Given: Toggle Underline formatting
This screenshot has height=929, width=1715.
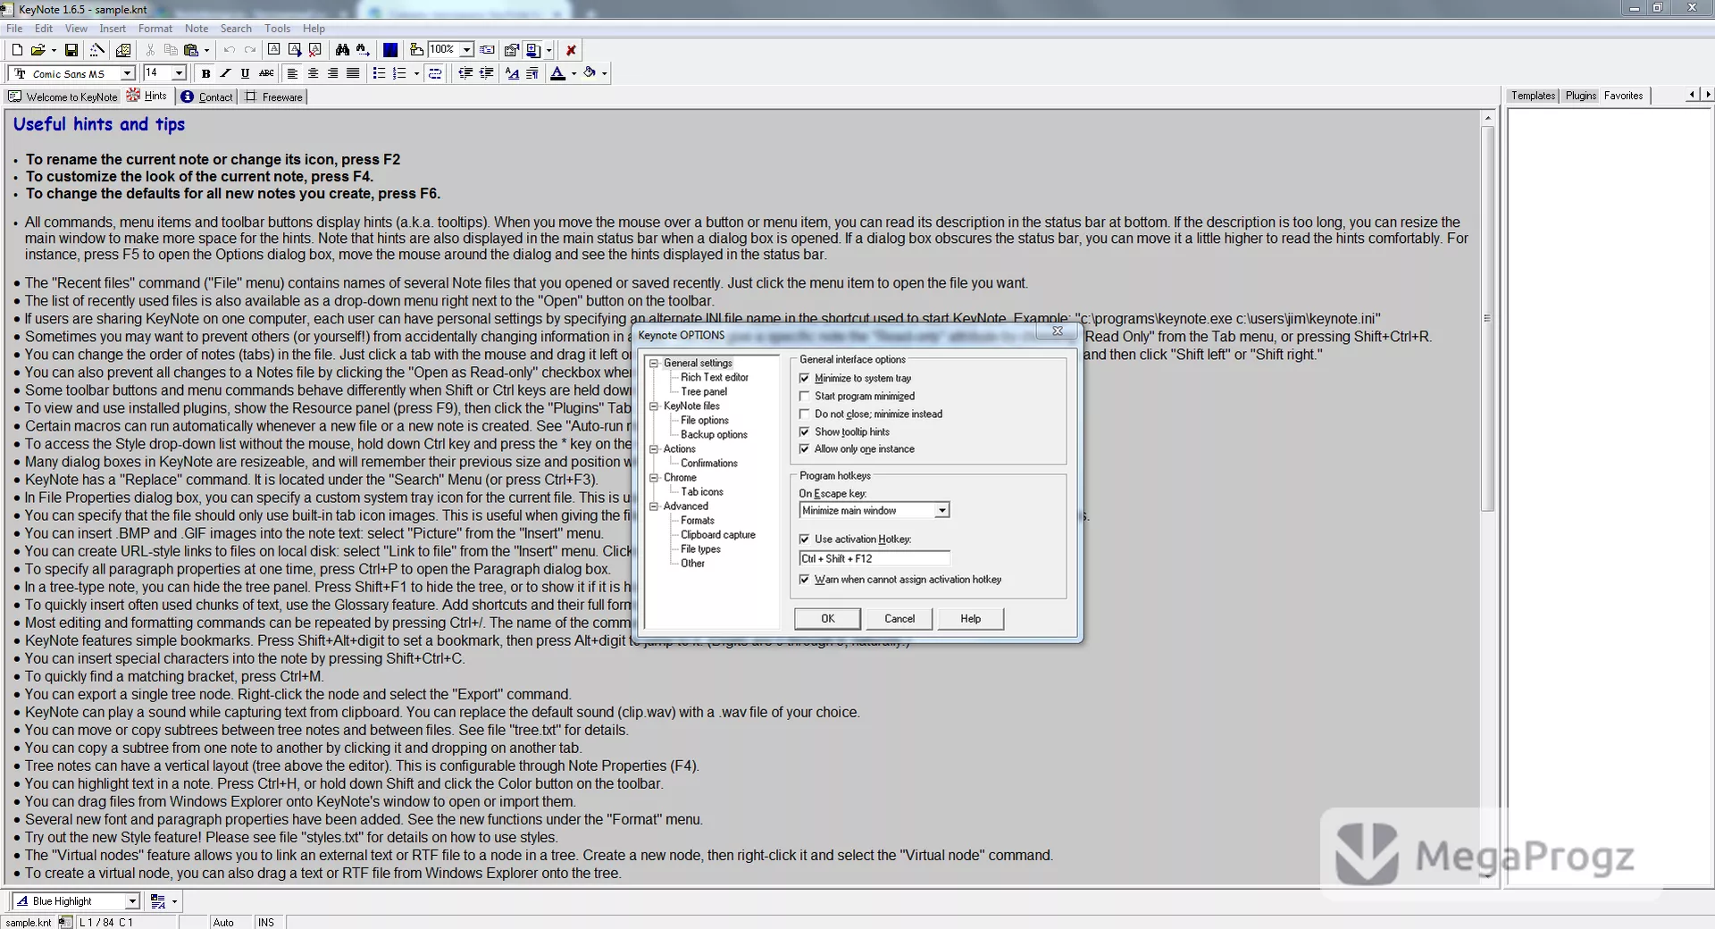Looking at the screenshot, I should click(245, 73).
